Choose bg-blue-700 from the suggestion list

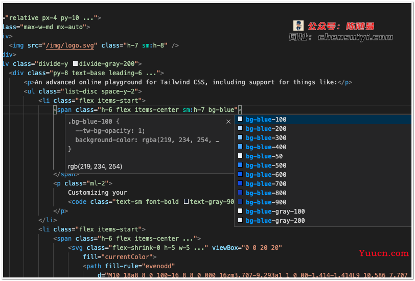pyautogui.click(x=322, y=184)
